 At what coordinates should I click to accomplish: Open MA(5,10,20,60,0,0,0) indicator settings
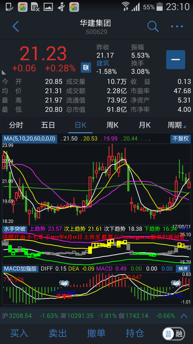click(x=30, y=139)
